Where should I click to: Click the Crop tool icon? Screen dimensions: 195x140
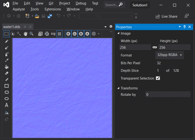click(6, 119)
